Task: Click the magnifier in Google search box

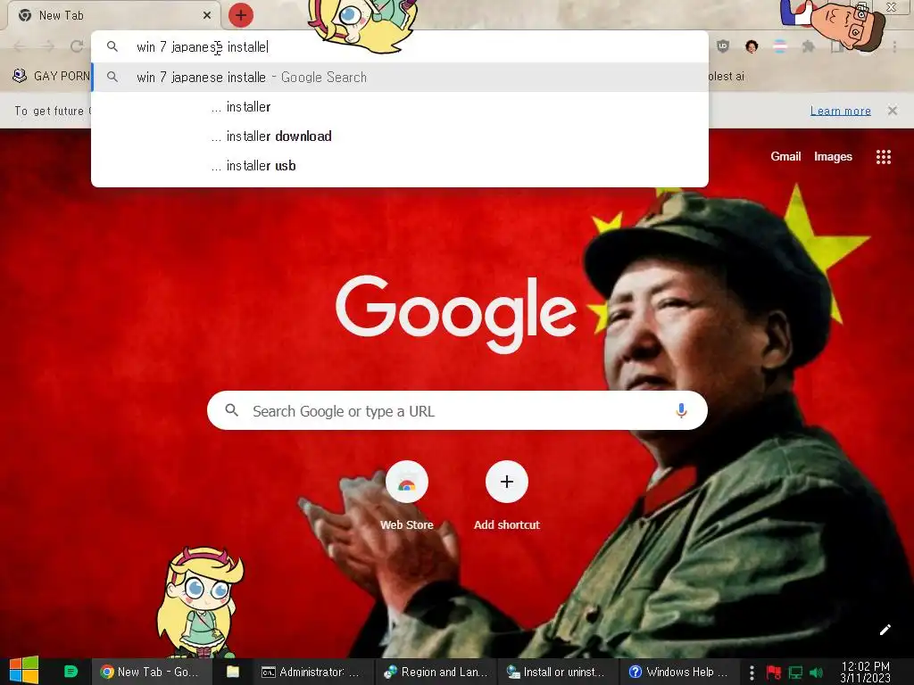Action: (232, 410)
